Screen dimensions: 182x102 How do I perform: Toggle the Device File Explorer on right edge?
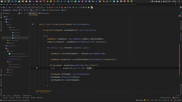(x=181, y=90)
